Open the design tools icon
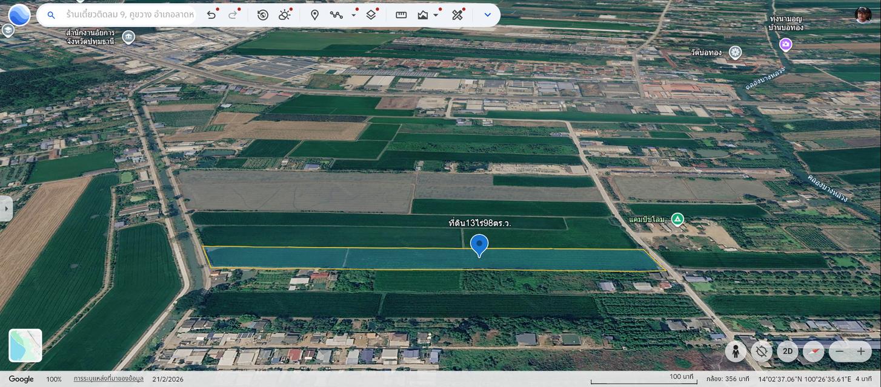Screen dimensions: 881x387 (x=457, y=15)
